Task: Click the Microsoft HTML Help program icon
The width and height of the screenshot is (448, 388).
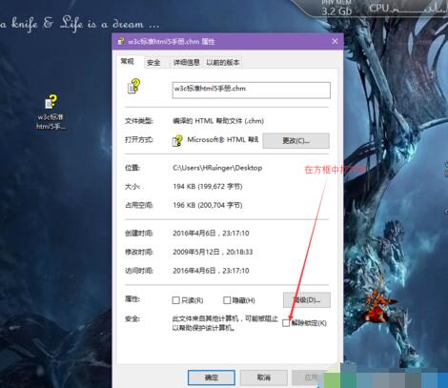Action: tap(177, 140)
